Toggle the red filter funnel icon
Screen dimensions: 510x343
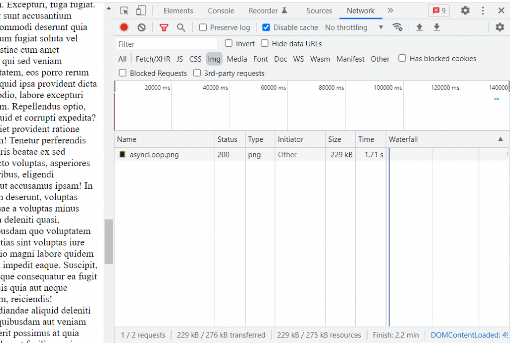[x=164, y=27]
